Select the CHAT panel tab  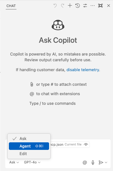click(x=11, y=6)
